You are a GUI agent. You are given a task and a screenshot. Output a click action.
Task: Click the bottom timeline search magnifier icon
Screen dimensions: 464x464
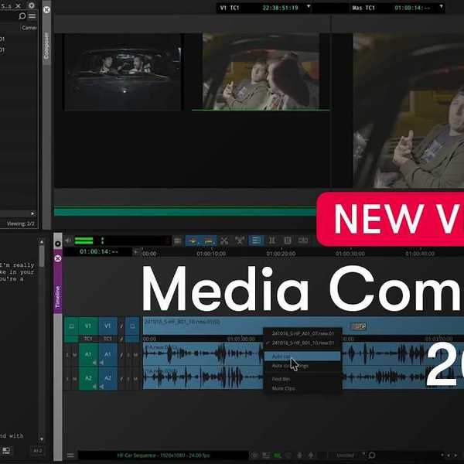click(372, 455)
